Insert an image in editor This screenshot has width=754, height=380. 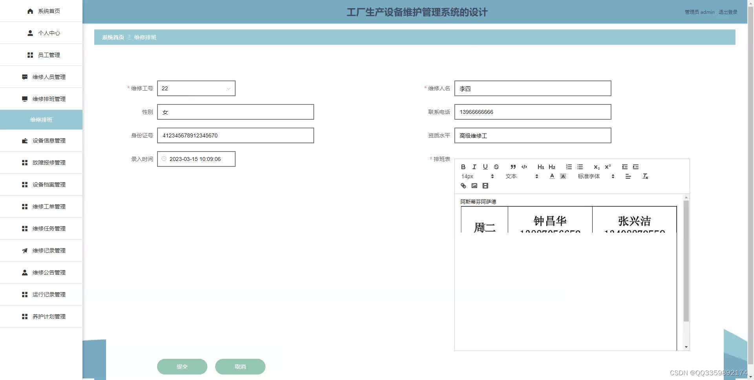[474, 186]
